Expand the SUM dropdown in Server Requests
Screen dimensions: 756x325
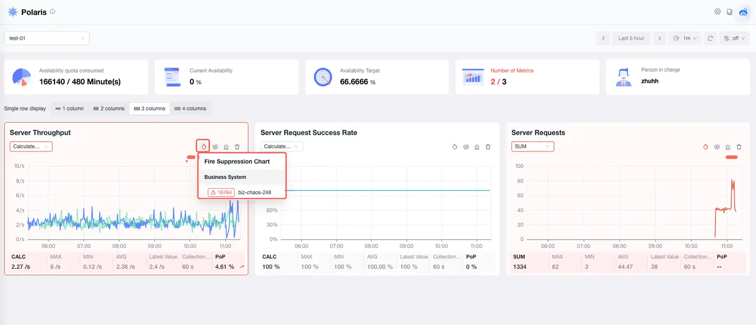pos(532,147)
